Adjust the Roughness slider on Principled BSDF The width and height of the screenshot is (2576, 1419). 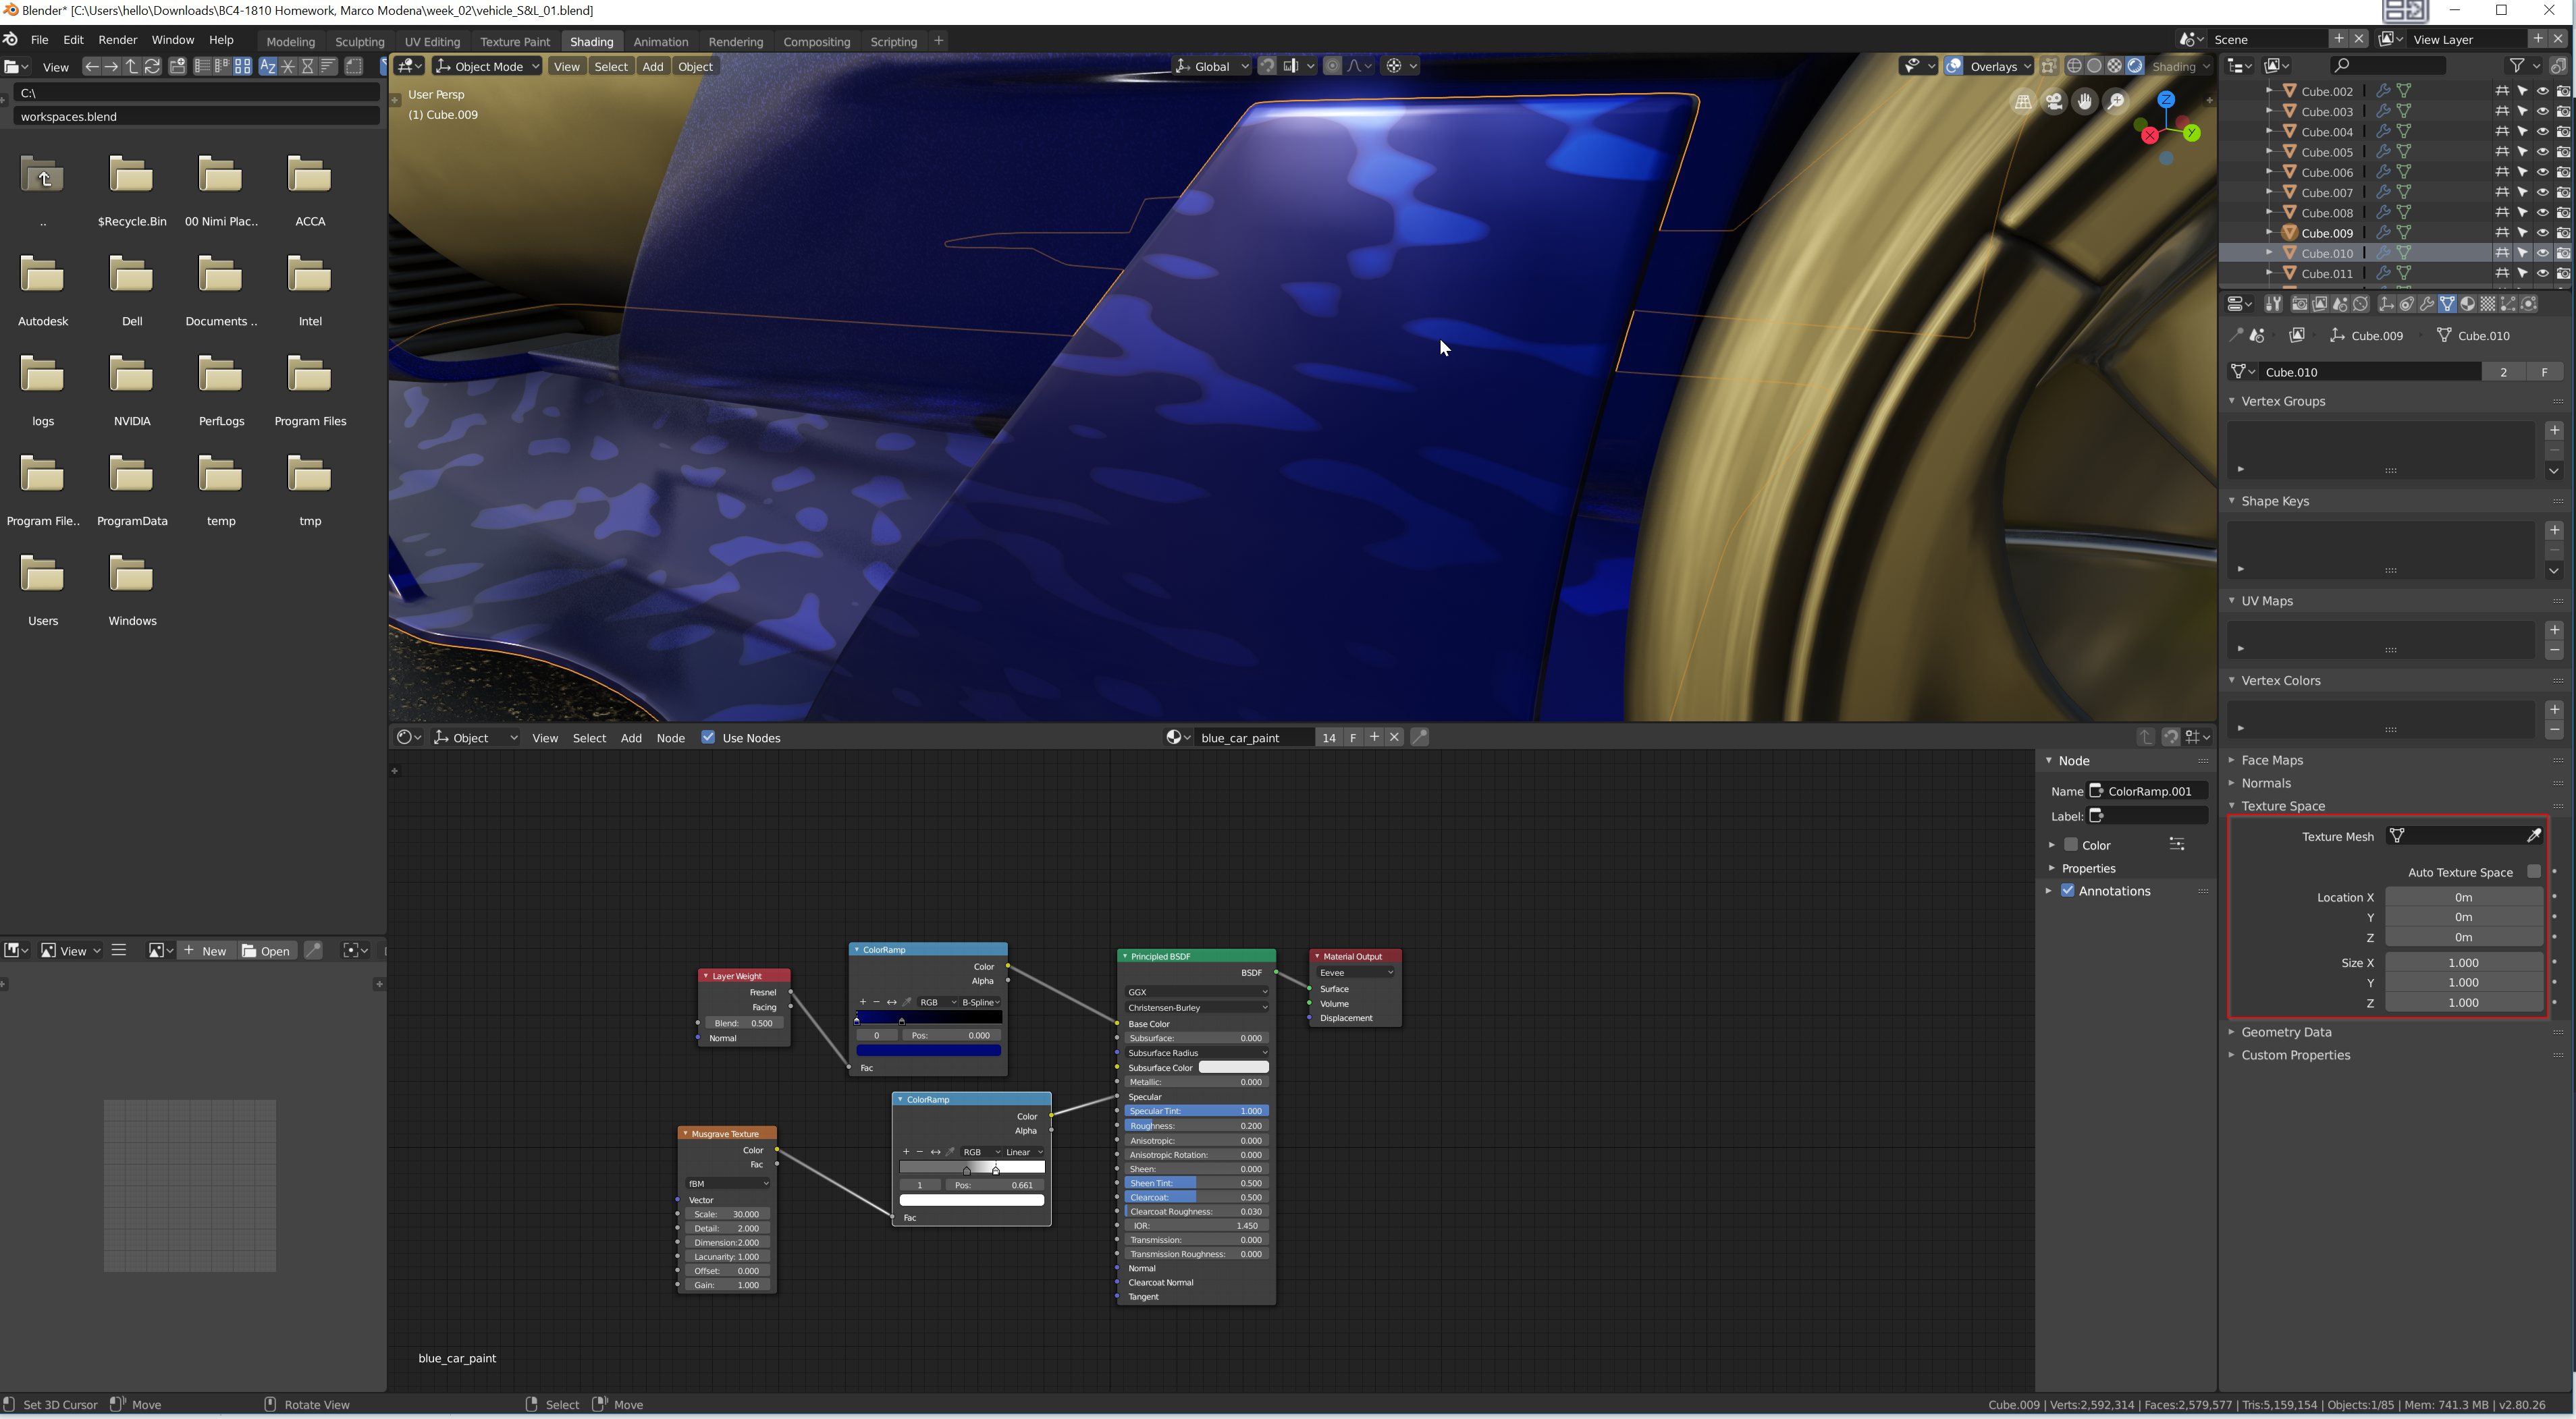1196,1125
